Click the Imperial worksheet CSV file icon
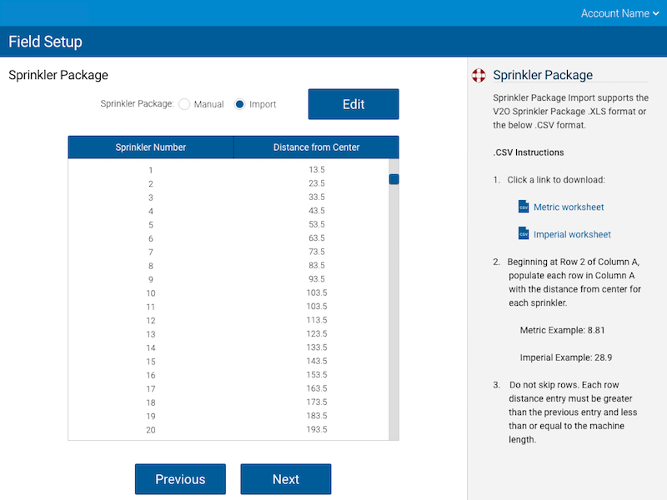Screen dimensions: 667x500 [524, 233]
